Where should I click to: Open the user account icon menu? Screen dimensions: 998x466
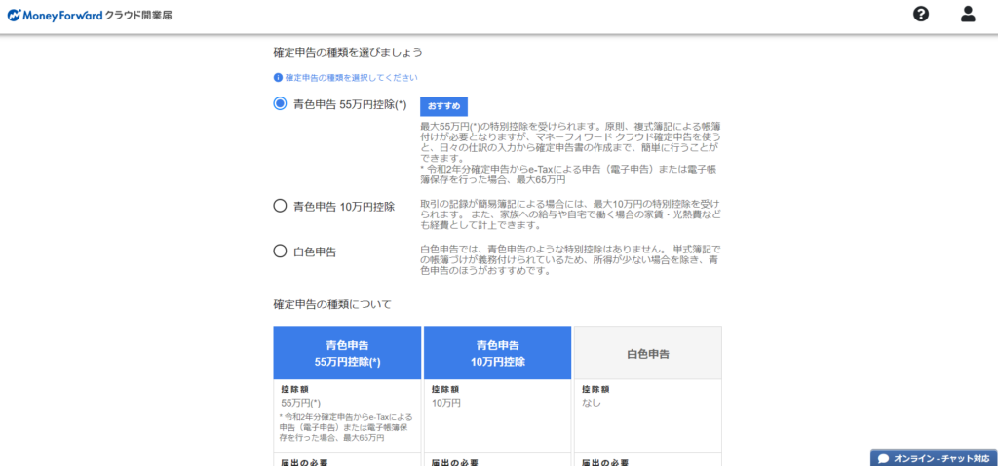(x=968, y=14)
